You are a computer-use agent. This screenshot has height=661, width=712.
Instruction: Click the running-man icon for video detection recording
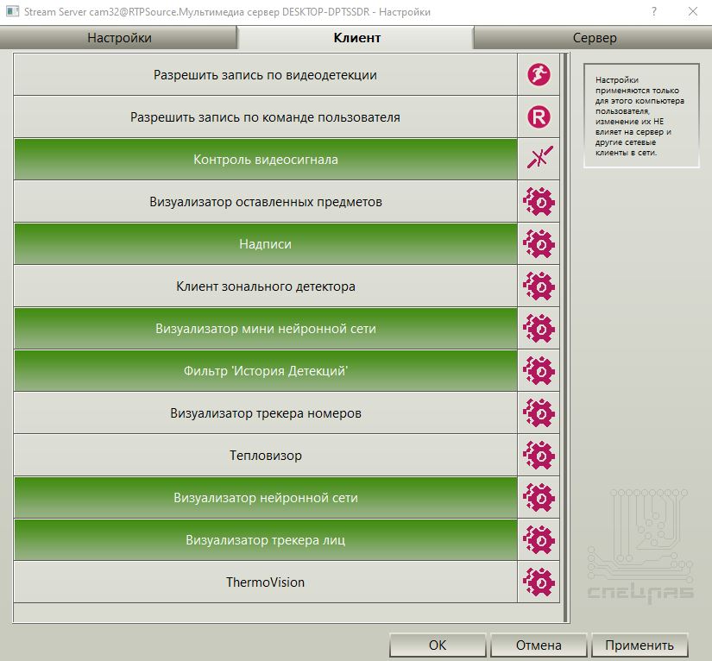click(x=539, y=74)
